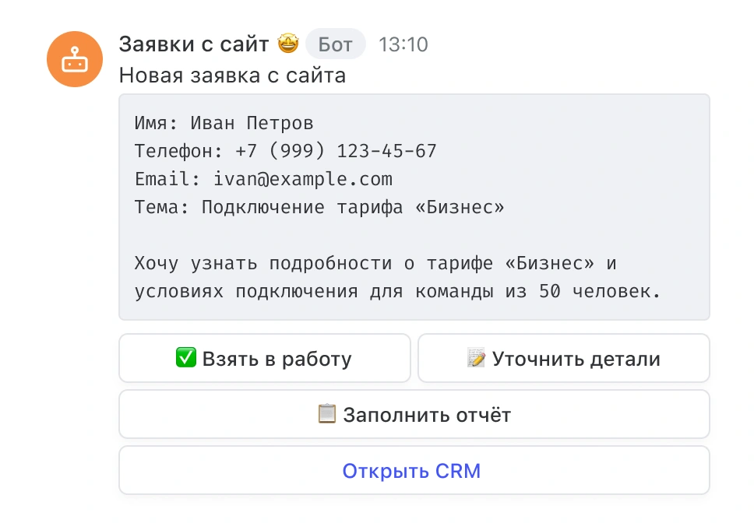Click the last line mentioning 50 человек

(x=397, y=291)
